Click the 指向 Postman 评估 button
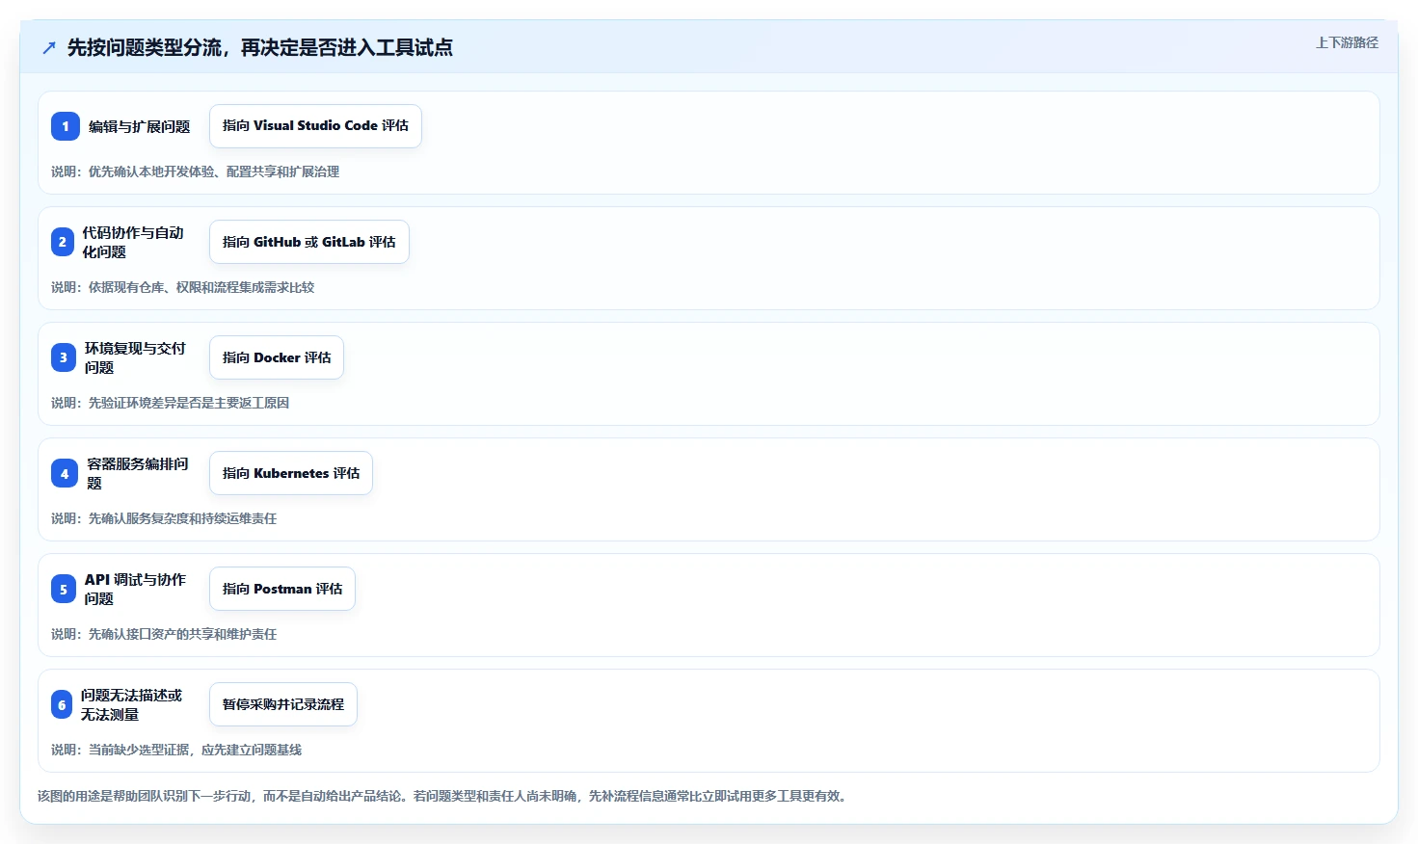 pyautogui.click(x=282, y=589)
